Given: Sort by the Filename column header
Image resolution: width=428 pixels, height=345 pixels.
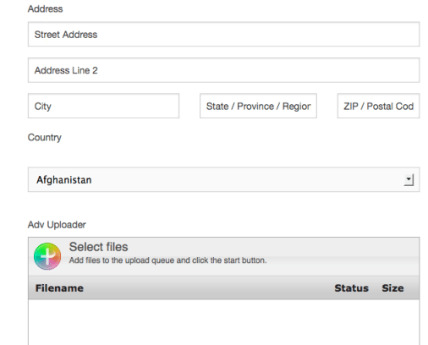Looking at the screenshot, I should pos(59,288).
